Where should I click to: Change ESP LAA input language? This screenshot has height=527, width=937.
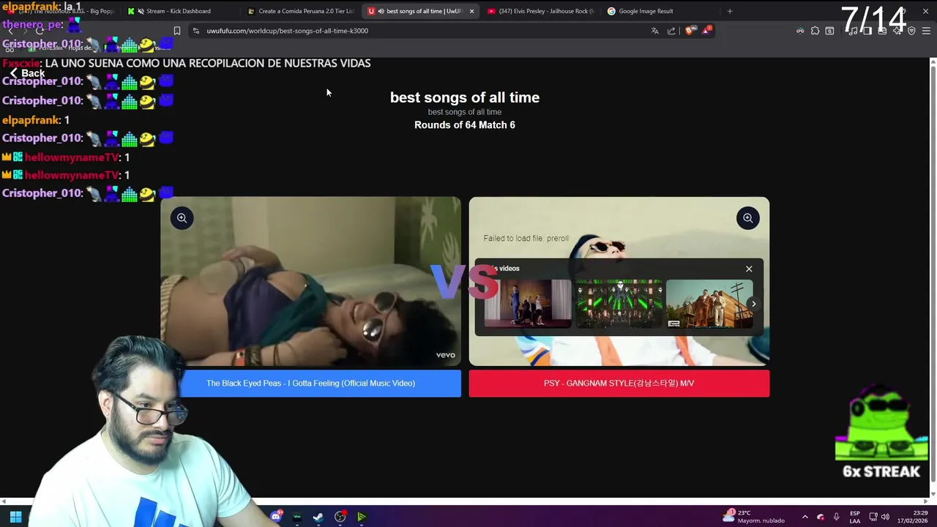(854, 517)
